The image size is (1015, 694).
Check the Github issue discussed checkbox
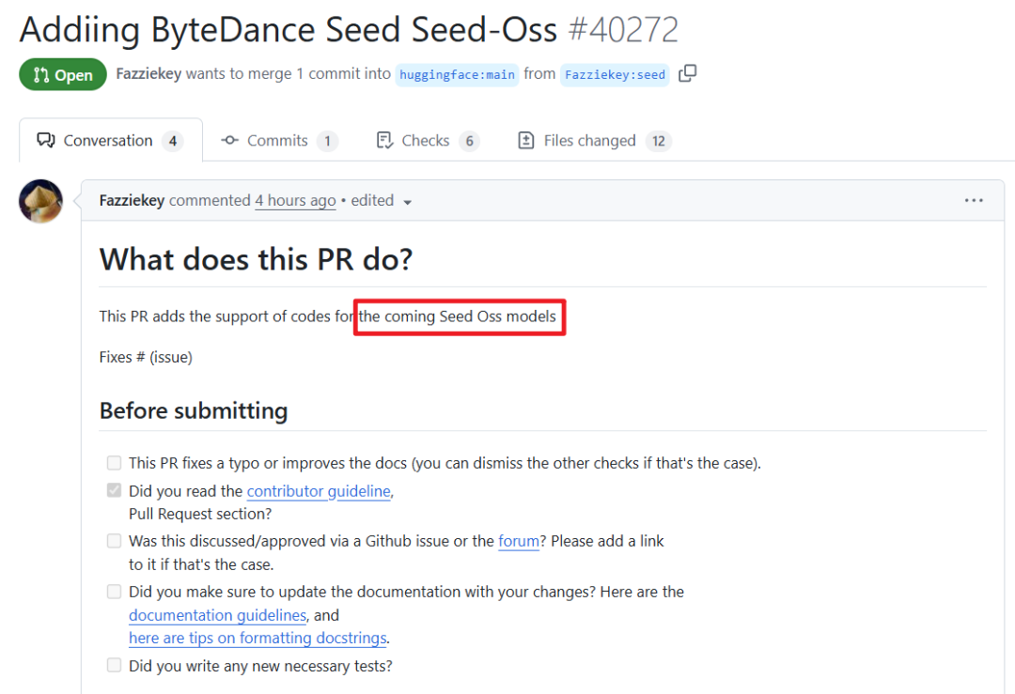(114, 541)
